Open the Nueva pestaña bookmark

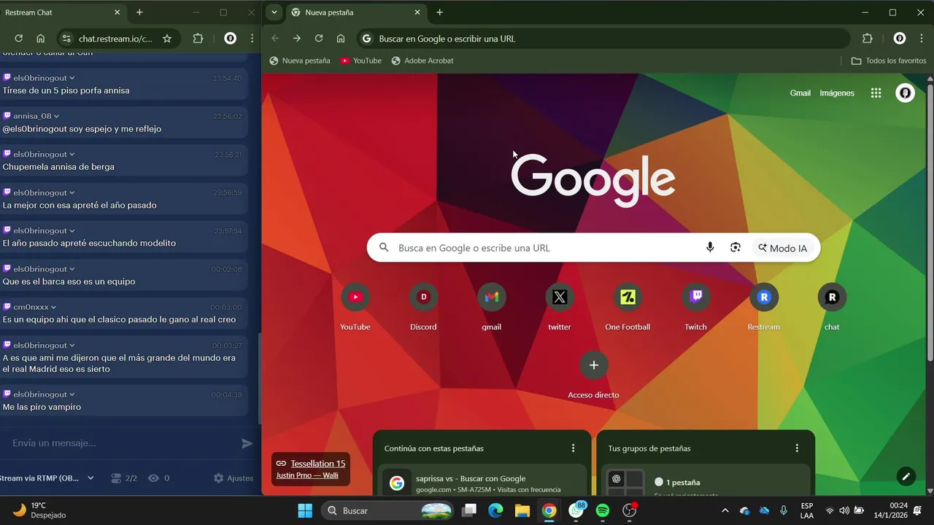pyautogui.click(x=300, y=61)
